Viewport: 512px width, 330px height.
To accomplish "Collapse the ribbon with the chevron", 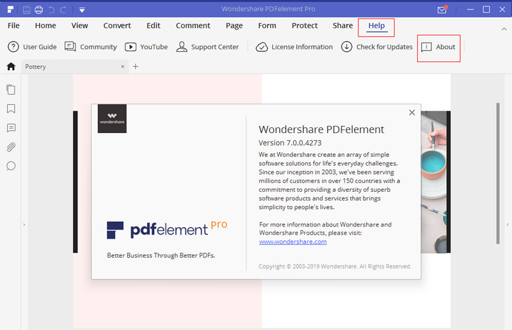I will click(x=504, y=29).
